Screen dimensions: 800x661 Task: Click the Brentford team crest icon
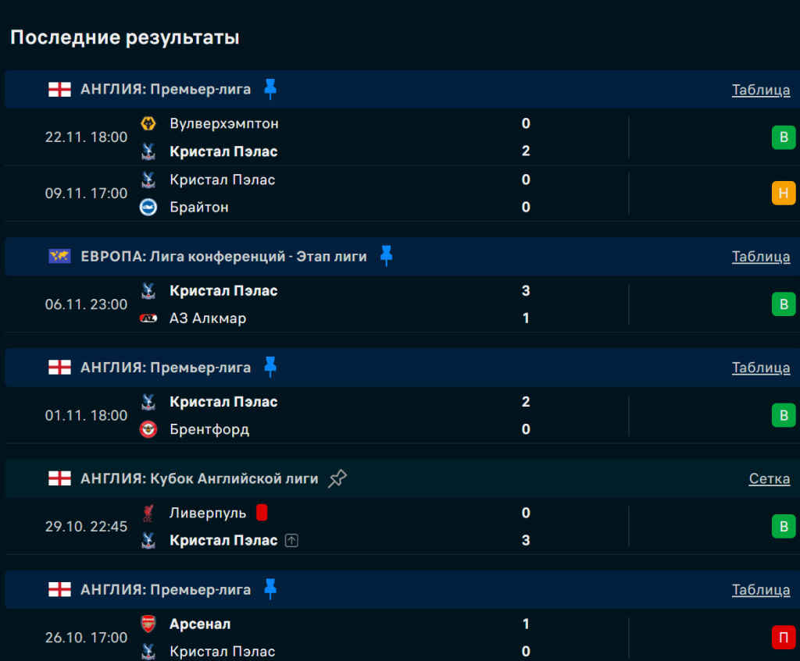(x=148, y=429)
